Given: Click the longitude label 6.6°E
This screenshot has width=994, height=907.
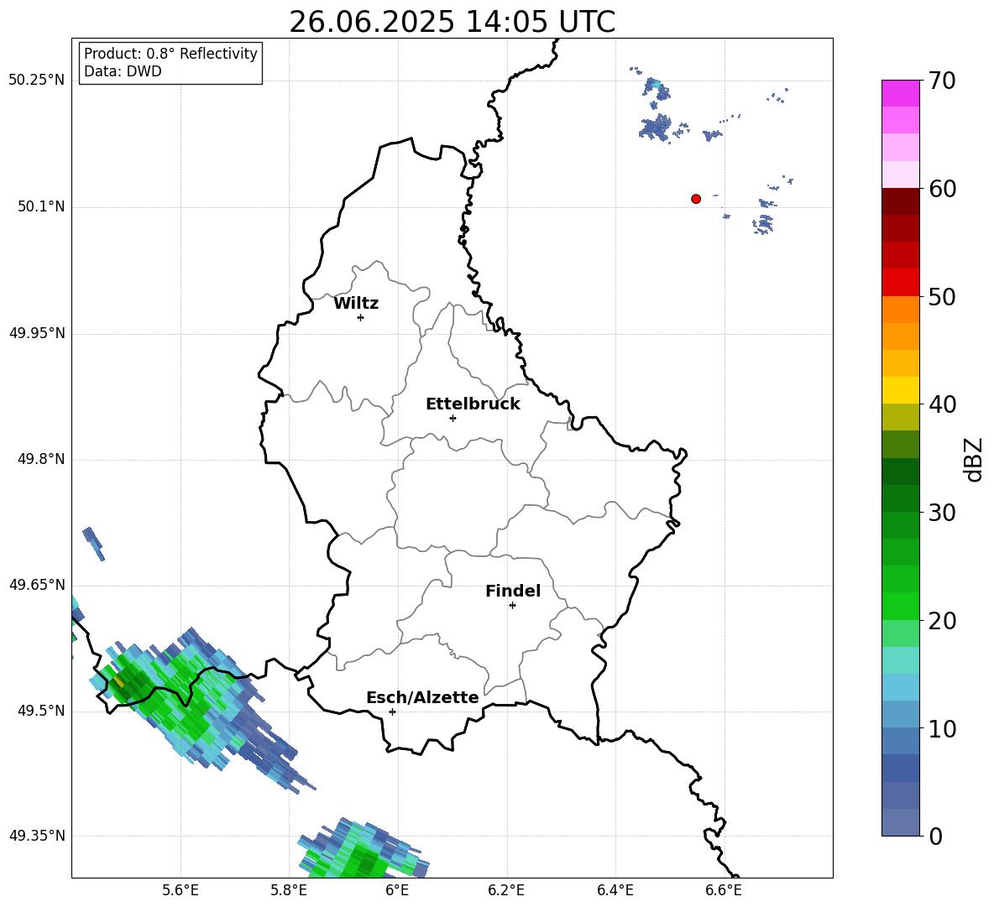Looking at the screenshot, I should [x=724, y=890].
